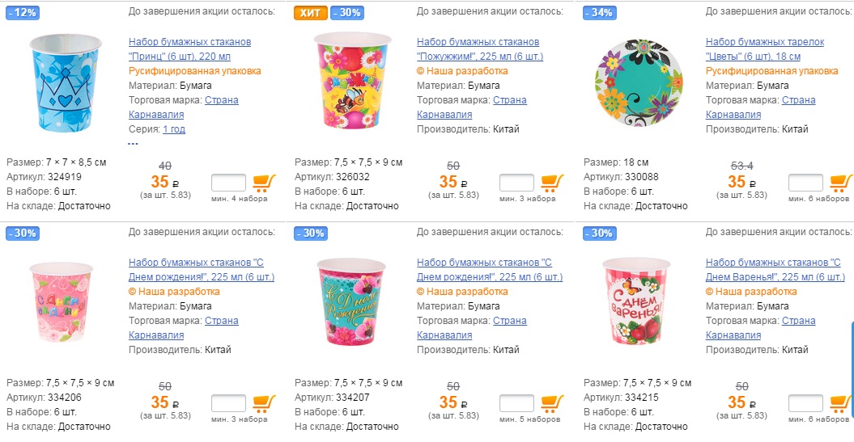
Task: Click quantity field for "Принц" cups
Action: 227,183
